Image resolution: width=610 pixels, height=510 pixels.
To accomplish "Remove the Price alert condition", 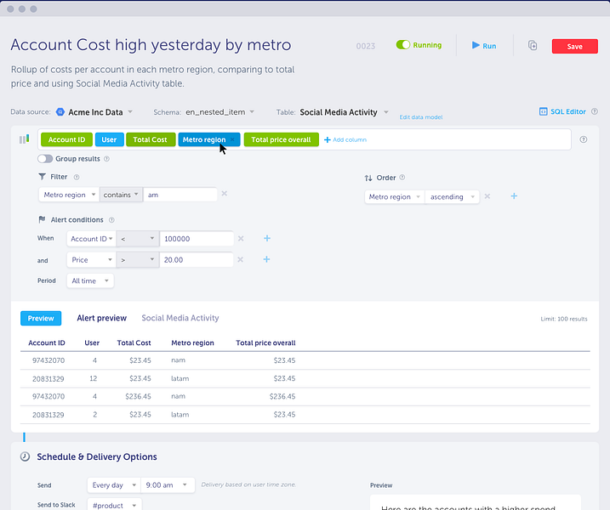I will [x=241, y=259].
